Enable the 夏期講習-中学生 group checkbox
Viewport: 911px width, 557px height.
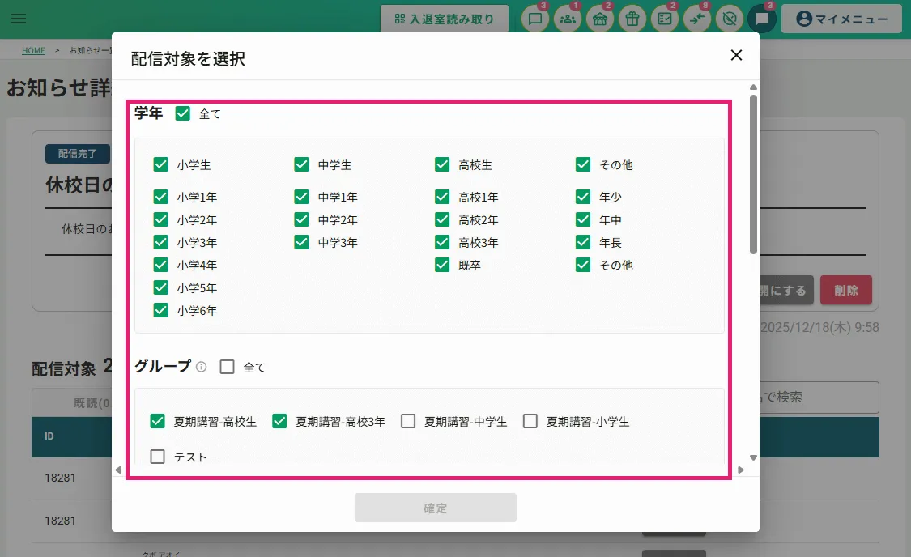point(409,421)
